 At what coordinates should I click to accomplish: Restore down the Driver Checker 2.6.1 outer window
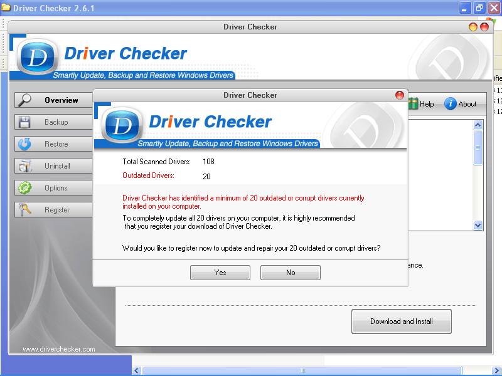coord(479,8)
